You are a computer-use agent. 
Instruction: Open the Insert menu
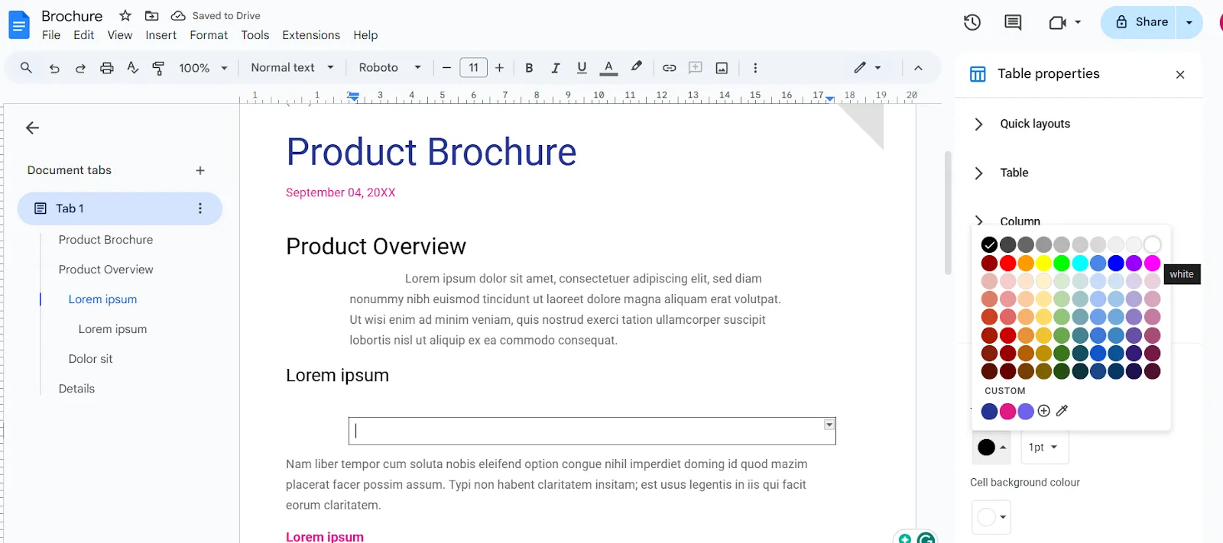point(161,35)
